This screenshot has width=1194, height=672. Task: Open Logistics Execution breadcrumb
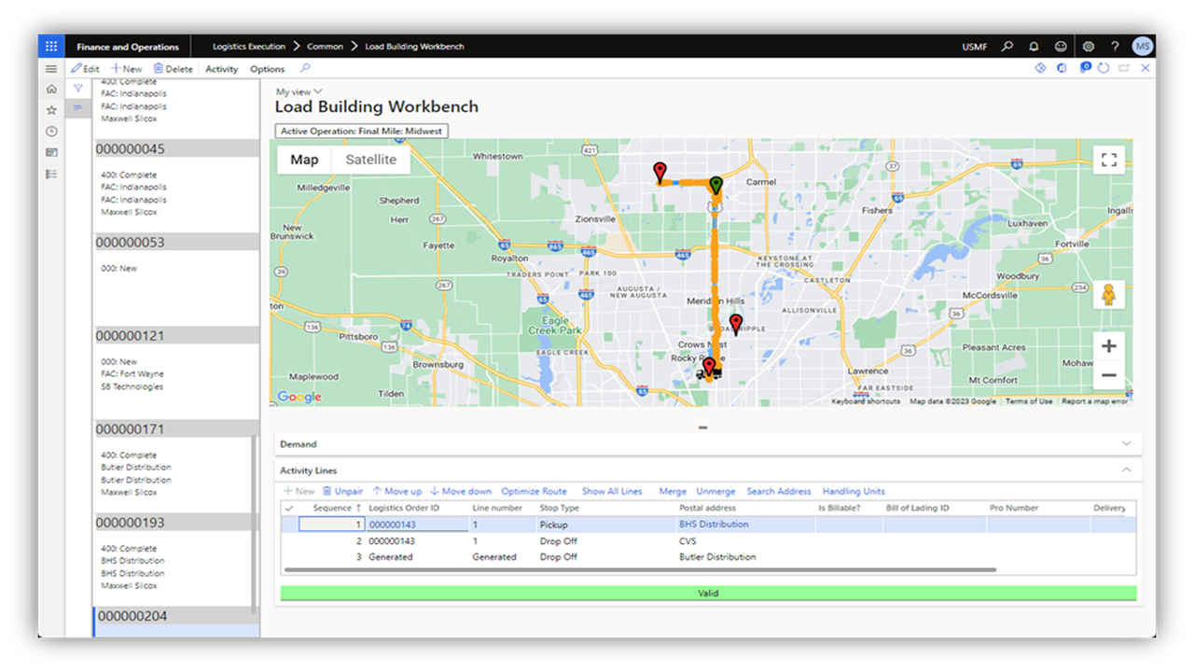248,47
